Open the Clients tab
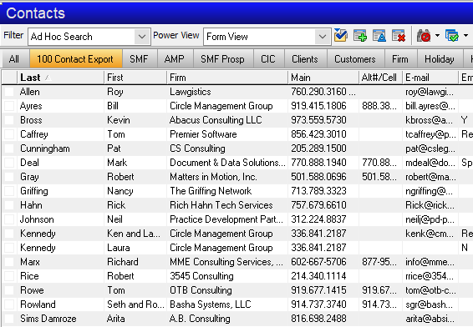The width and height of the screenshot is (473, 327). [x=305, y=59]
